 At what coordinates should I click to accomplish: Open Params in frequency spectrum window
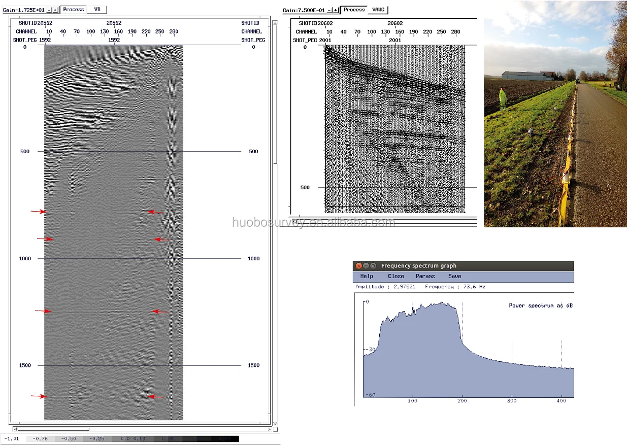click(425, 277)
